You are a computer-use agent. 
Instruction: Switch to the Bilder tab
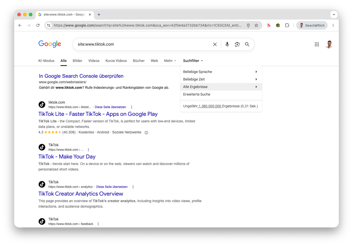pos(77,61)
